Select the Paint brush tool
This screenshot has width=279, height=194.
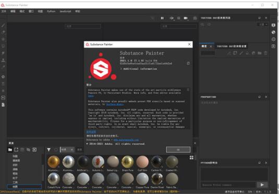tap(3, 25)
